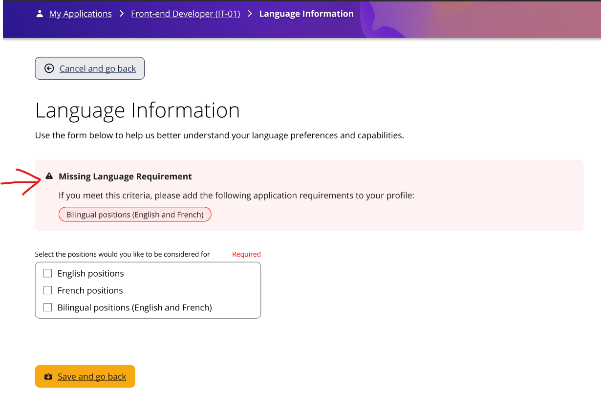
Task: Click inside the pink warning banner area
Action: pos(391,195)
